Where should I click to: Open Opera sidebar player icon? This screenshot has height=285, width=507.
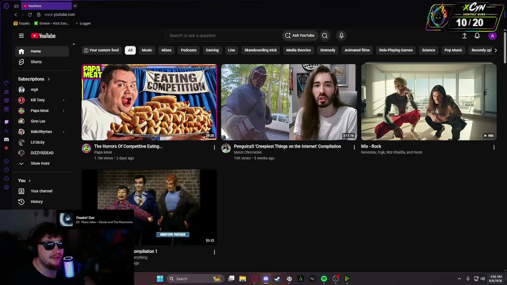pyautogui.click(x=6, y=161)
